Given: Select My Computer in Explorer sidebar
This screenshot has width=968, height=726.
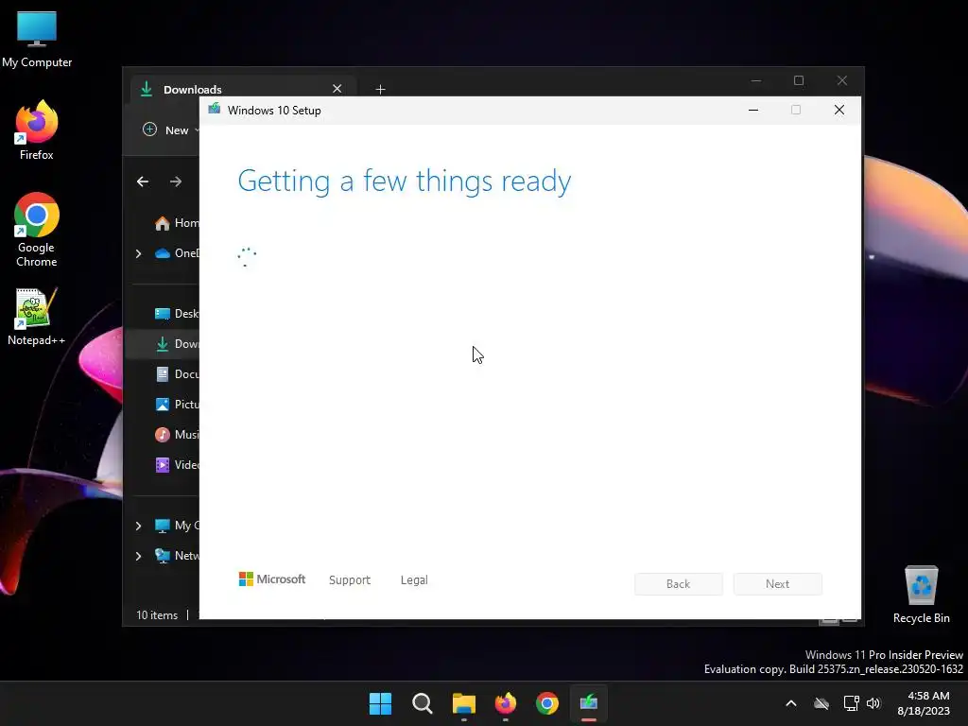Looking at the screenshot, I should (177, 526).
